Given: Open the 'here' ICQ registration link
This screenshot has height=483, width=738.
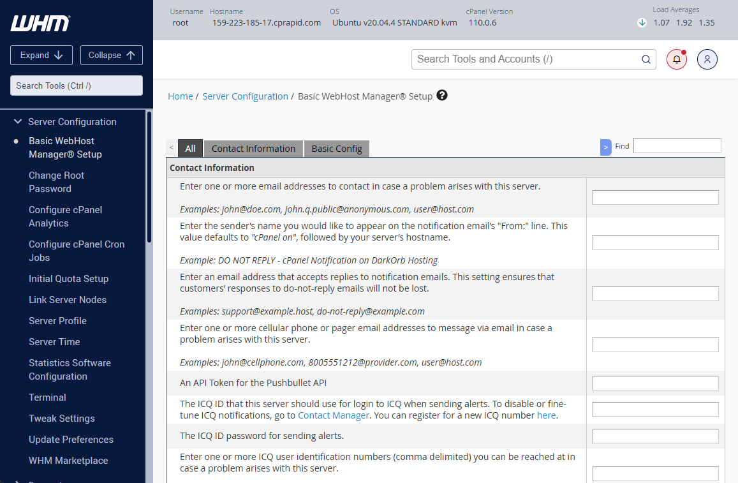Looking at the screenshot, I should pyautogui.click(x=546, y=415).
